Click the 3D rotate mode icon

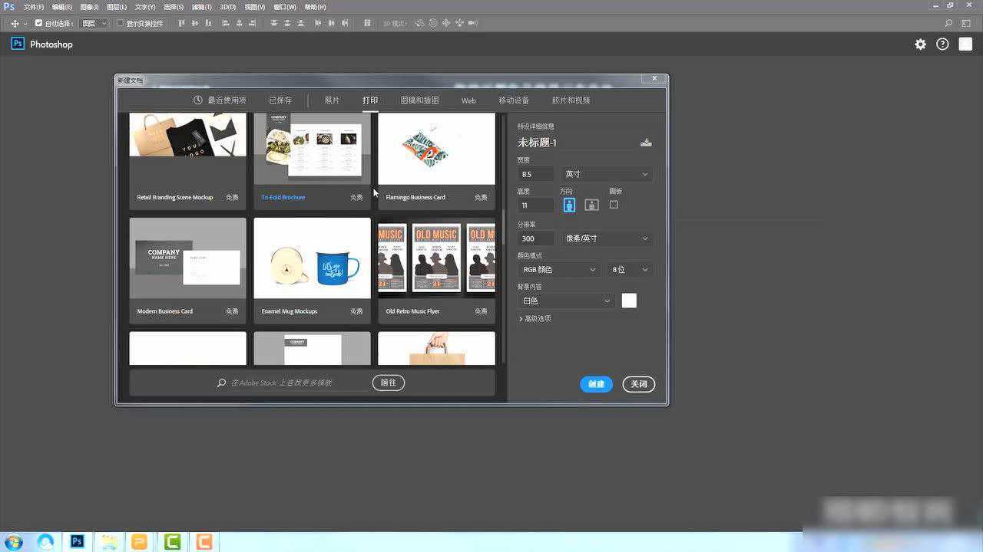[x=419, y=23]
